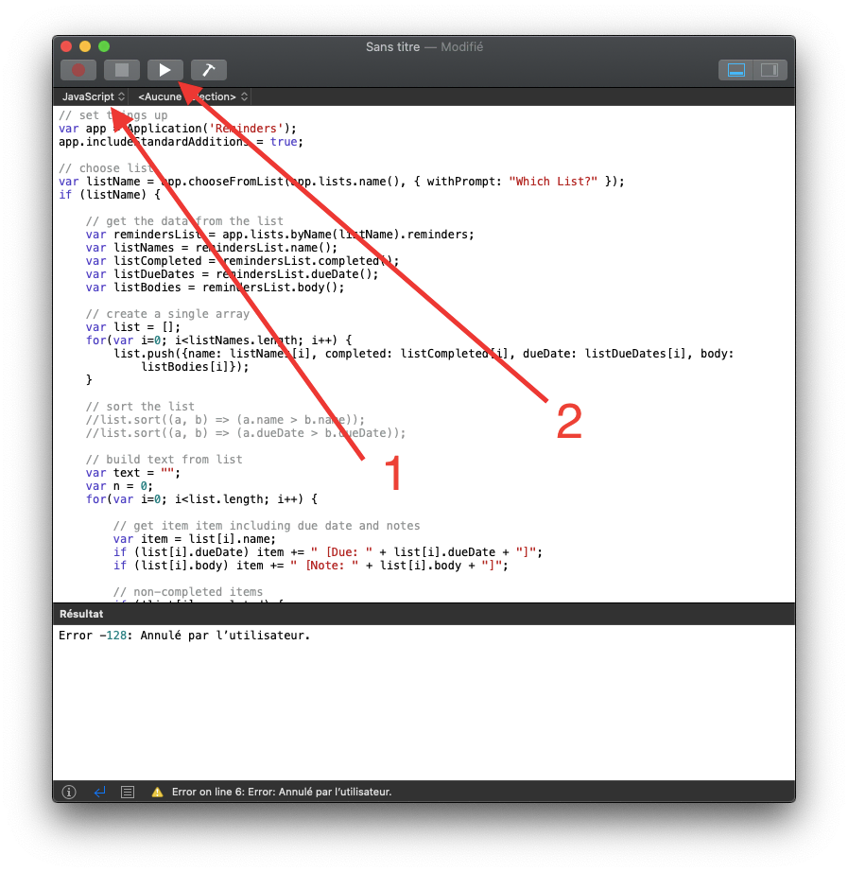
Task: Show the description via the info icon
Action: point(69,792)
